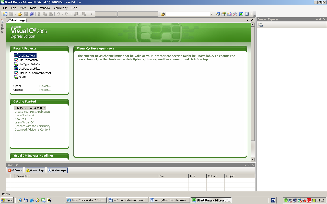Click the Navigate Forward icon
Image resolution: width=327 pixels, height=204 pixels.
click(84, 14)
